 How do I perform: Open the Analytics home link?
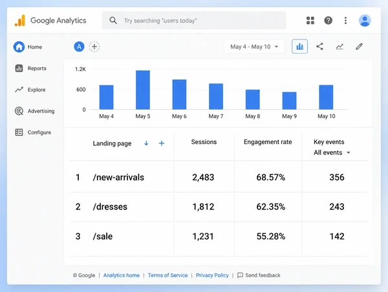(x=122, y=275)
